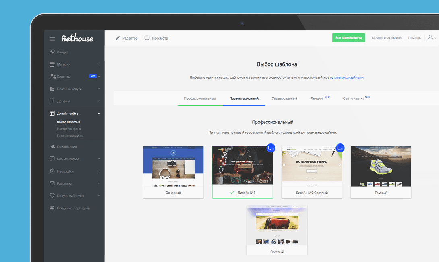Image resolution: width=439 pixels, height=262 pixels.
Task: Switch to the Универсальный tab
Action: (x=284, y=98)
